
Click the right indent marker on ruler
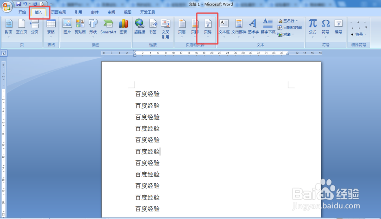[288, 53]
